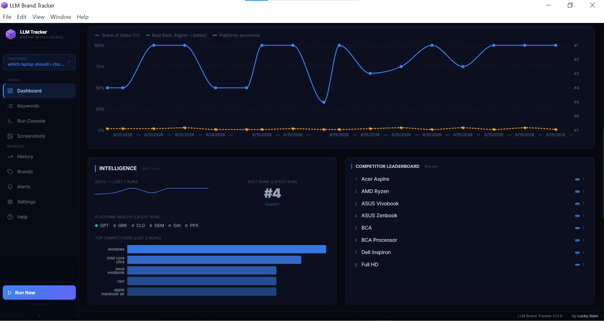
Task: Click the LLM Tracker cube logo
Action: click(x=11, y=34)
